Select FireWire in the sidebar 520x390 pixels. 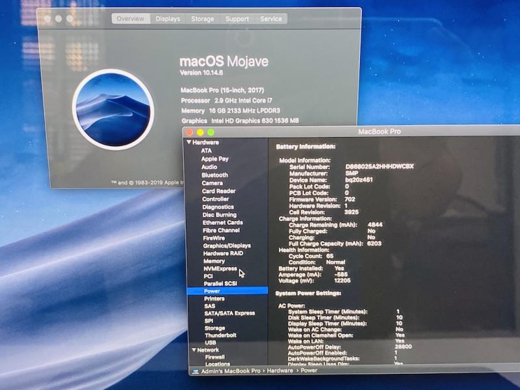tap(214, 238)
